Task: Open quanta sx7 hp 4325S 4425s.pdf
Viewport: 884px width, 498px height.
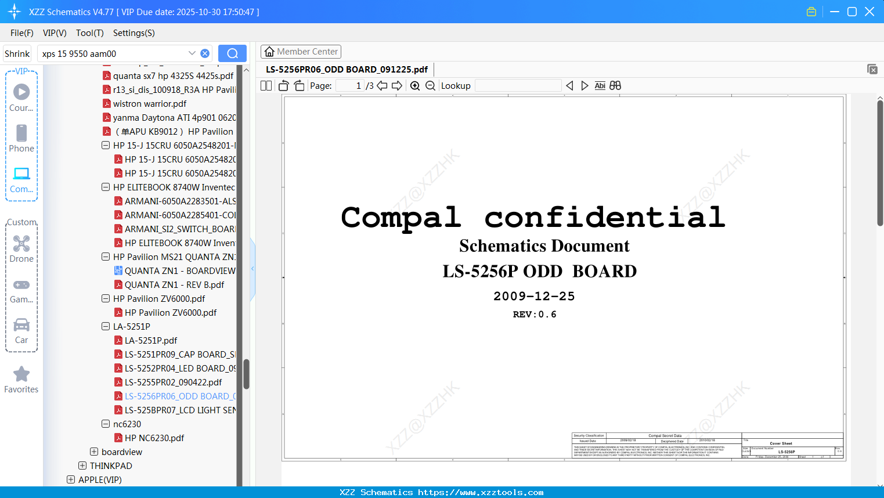Action: tap(173, 75)
